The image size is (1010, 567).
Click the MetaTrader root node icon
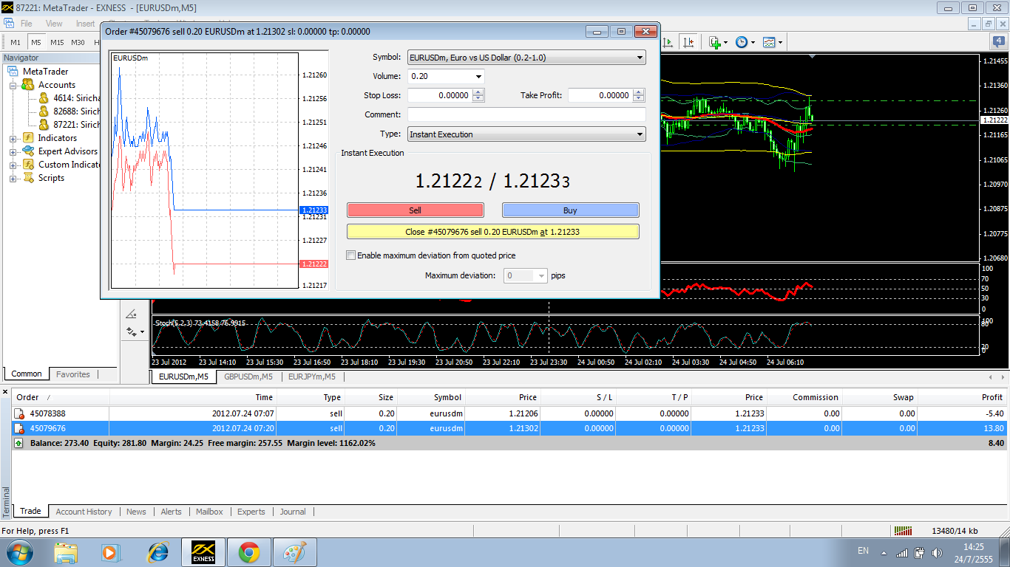13,72
